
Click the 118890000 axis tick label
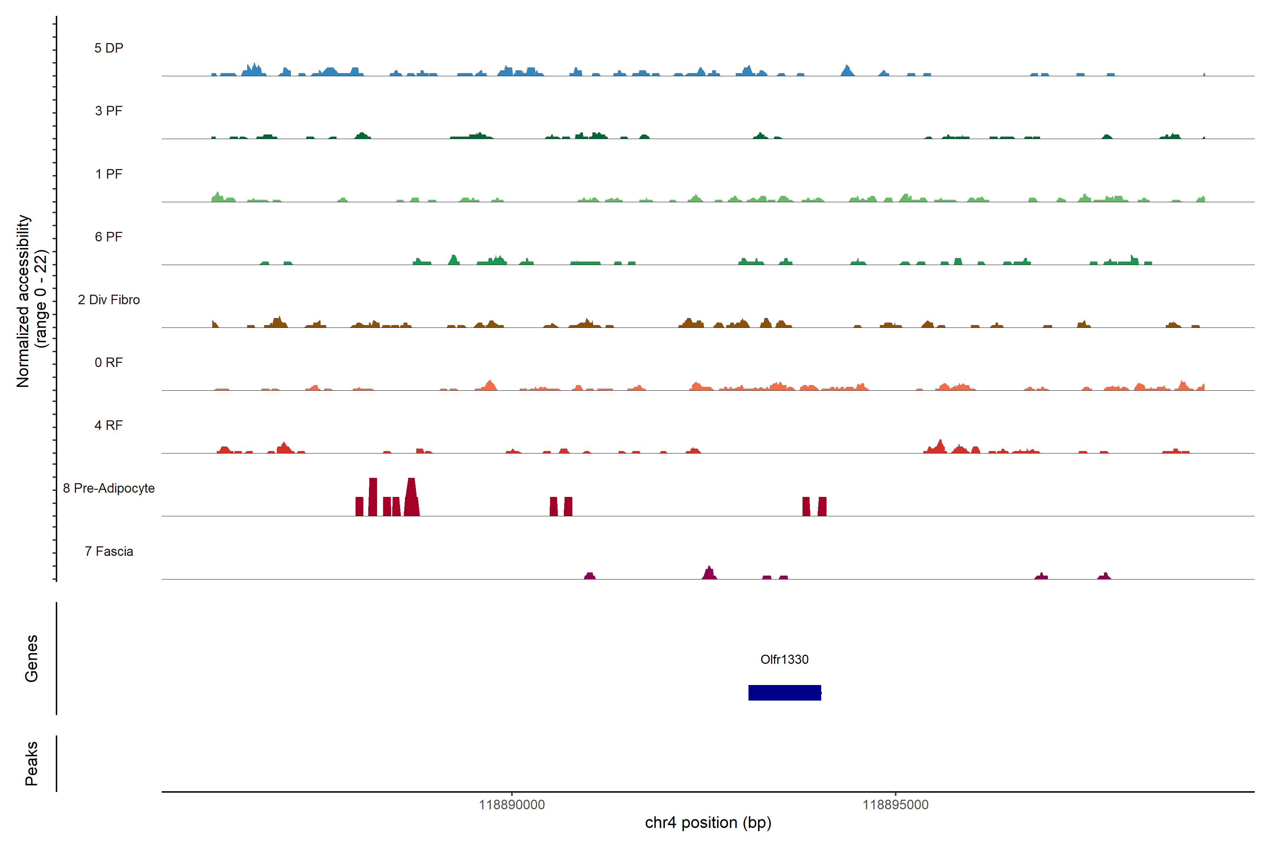511,804
